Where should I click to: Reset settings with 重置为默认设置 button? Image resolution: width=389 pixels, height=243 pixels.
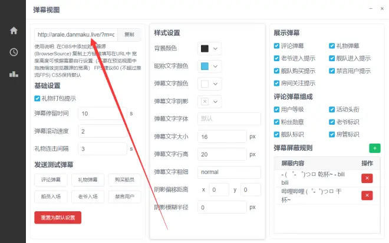[58, 218]
